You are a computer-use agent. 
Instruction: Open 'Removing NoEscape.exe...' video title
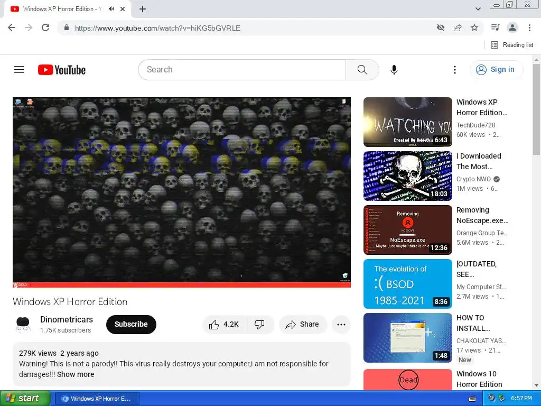(482, 215)
